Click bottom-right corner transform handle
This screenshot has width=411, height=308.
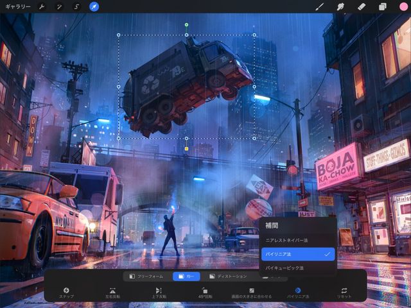point(254,139)
